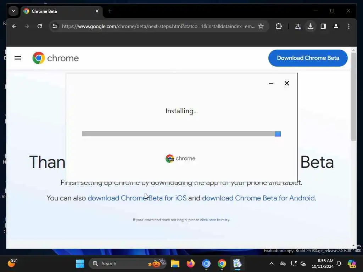Show hidden system tray icons
363x272 pixels.
pyautogui.click(x=271, y=263)
